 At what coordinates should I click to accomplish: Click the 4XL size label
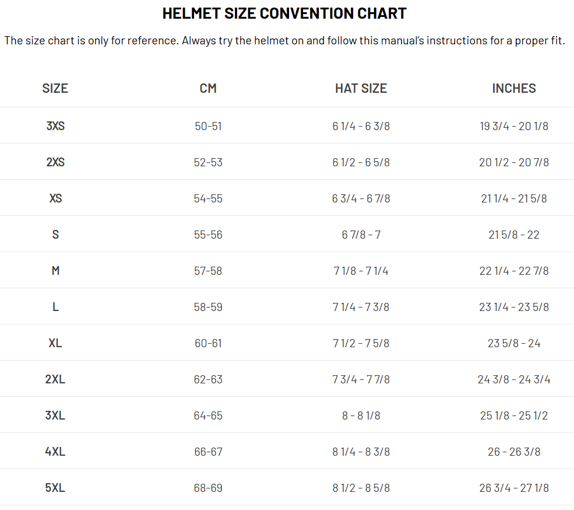tap(55, 452)
